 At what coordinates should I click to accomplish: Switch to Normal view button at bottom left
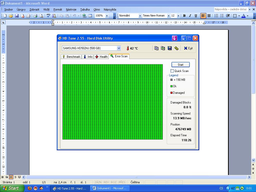click(x=2, y=177)
